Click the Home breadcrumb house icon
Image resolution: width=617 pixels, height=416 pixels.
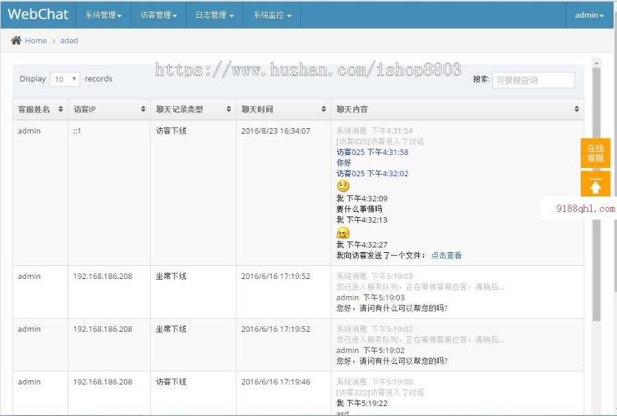point(17,40)
